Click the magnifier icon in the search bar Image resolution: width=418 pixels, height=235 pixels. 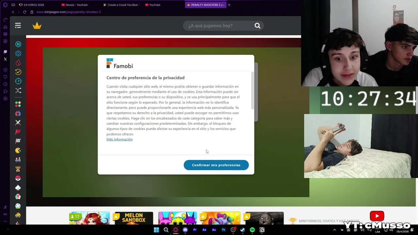point(257,26)
